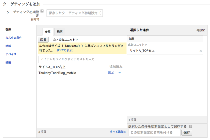Open the 保存したターゲティング初期設定 combo box
The height and width of the screenshot is (140, 210).
74,13
